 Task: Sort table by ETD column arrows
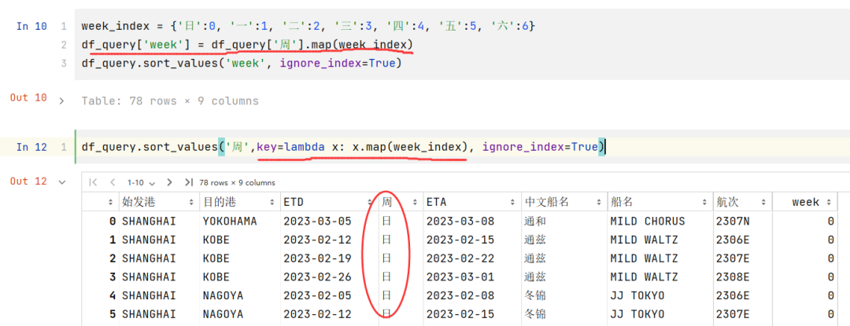tap(370, 202)
